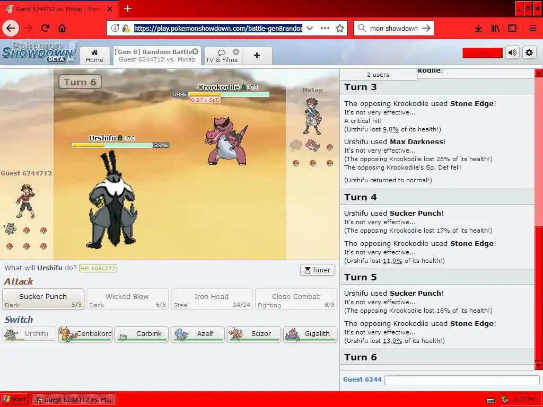Screen dimensions: 543x407
Task: Click scrollbar up arrow in battle log
Action: (x=539, y=73)
